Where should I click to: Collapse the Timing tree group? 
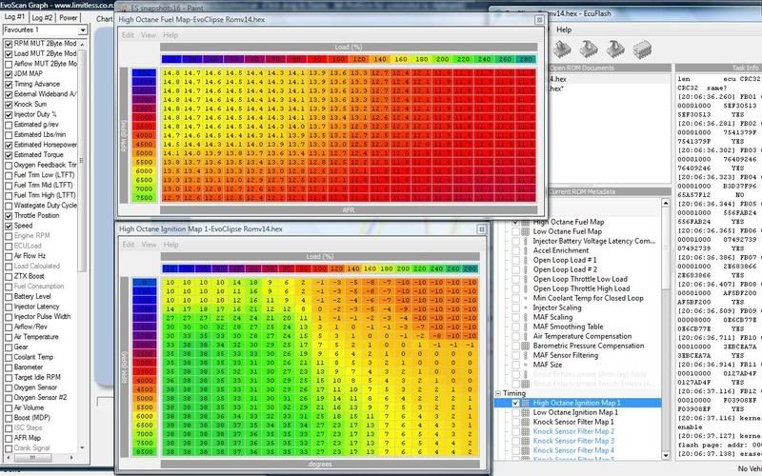point(497,393)
